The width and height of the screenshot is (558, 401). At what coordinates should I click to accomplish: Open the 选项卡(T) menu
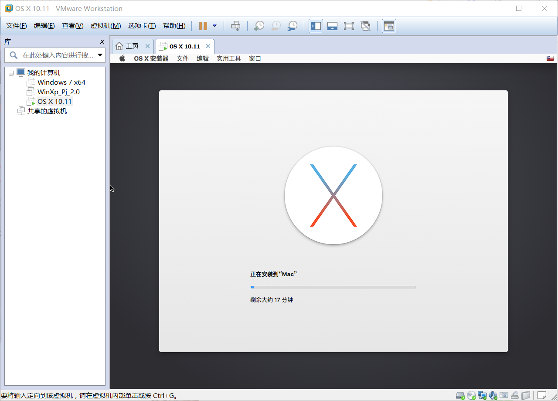(x=142, y=26)
